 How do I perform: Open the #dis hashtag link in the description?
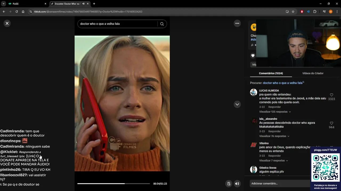tap(253, 40)
